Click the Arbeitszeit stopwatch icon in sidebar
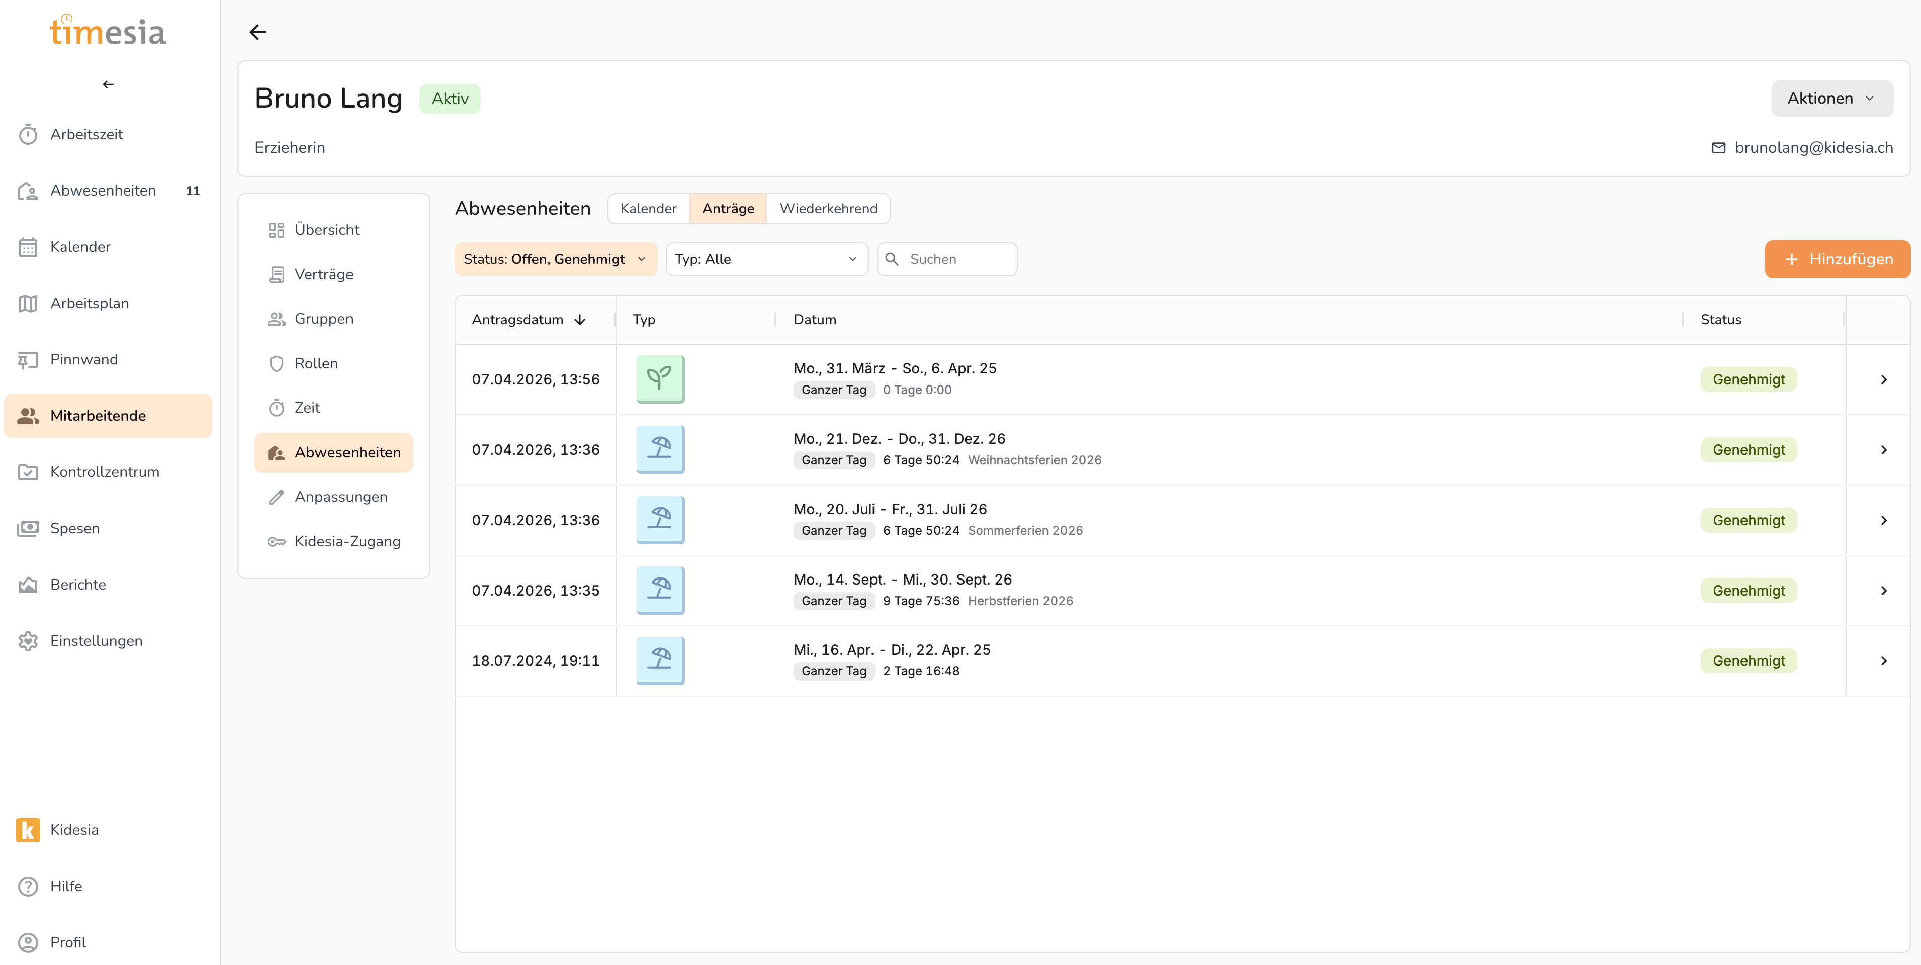Image resolution: width=1921 pixels, height=965 pixels. 28,134
